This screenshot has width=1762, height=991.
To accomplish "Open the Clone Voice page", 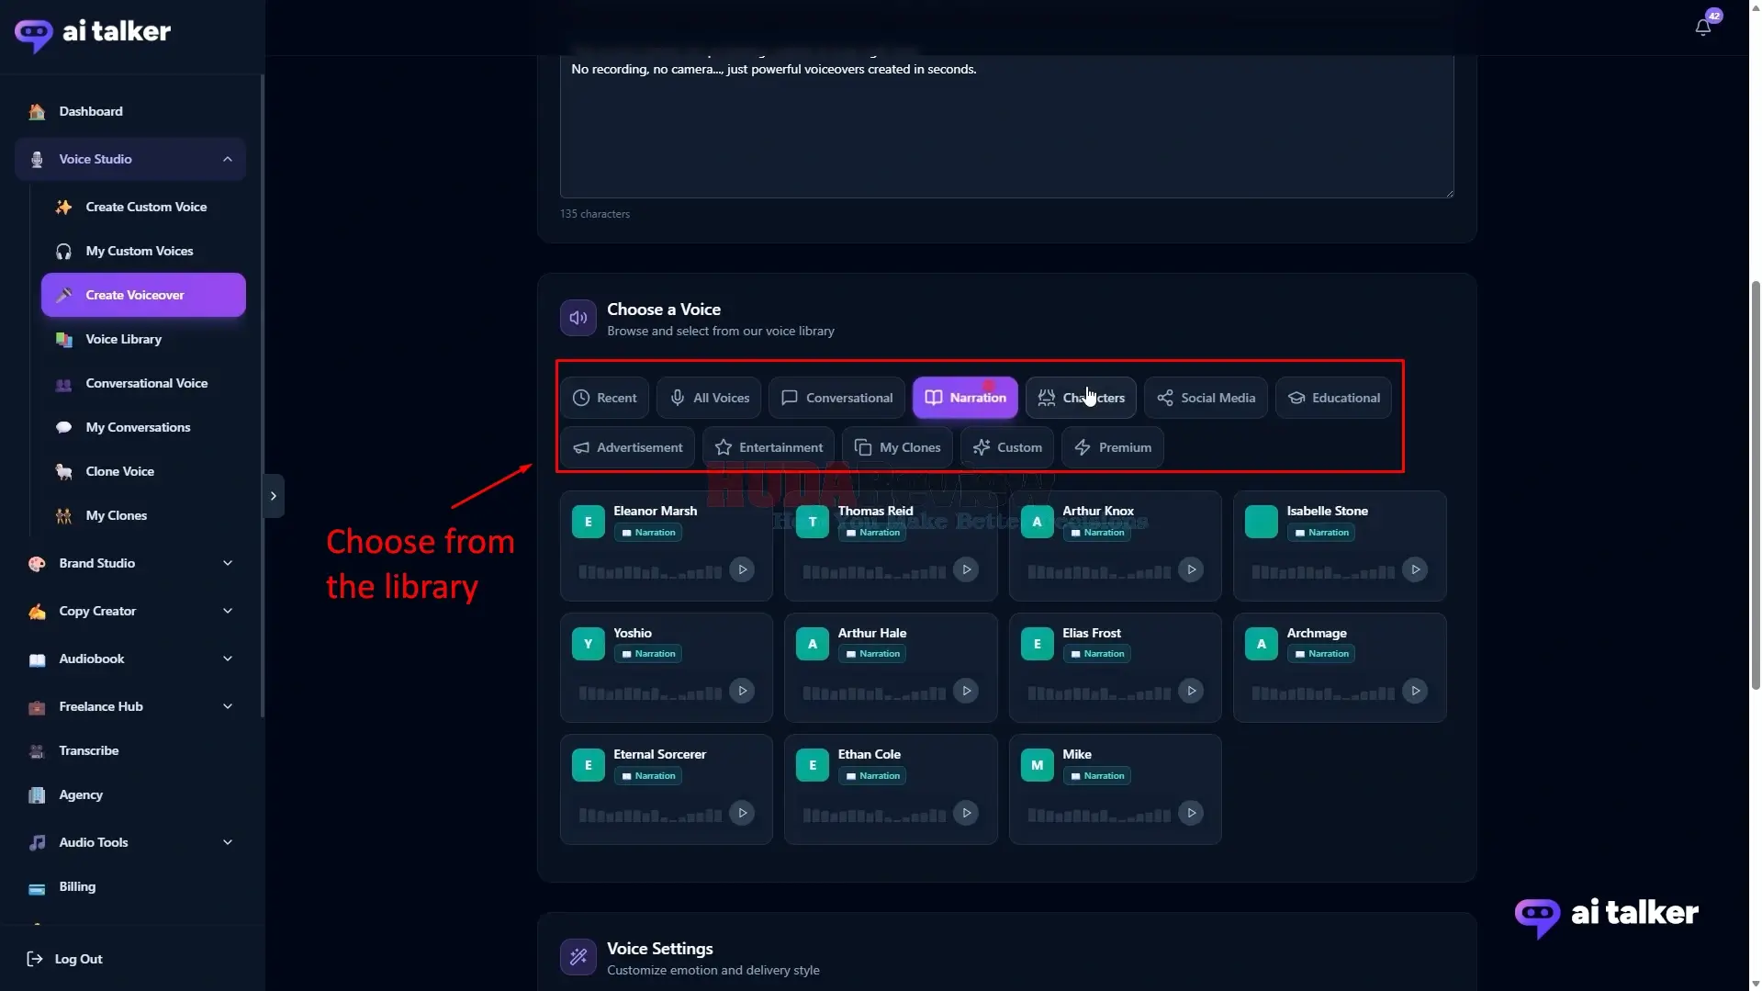I will click(143, 471).
